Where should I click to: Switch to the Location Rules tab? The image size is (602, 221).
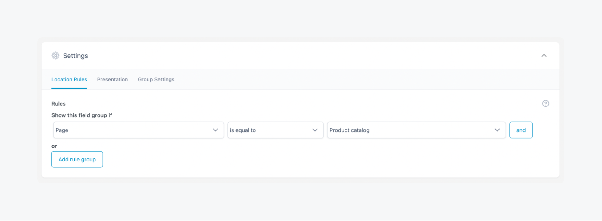click(69, 79)
